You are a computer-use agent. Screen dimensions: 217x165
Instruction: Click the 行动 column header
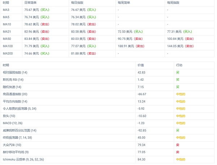[179, 65]
